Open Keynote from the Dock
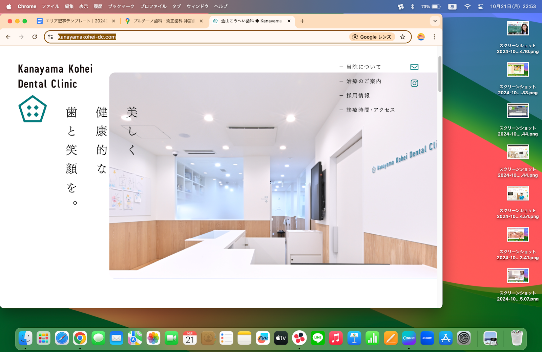 pos(354,338)
